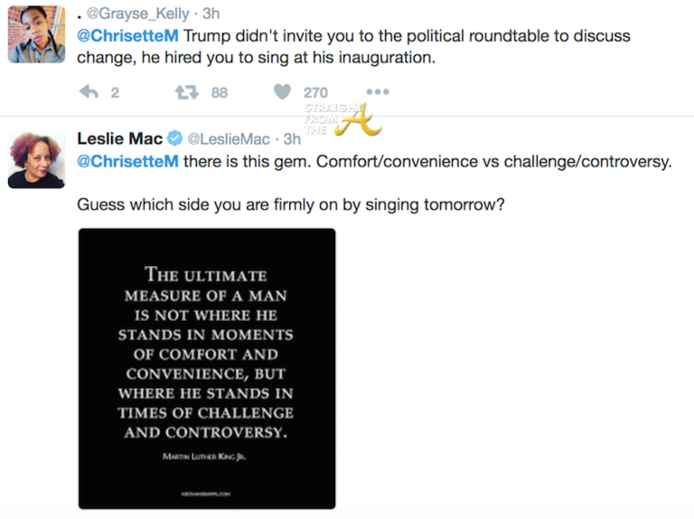Click the Leslie Mac display name
This screenshot has height=519, width=694.
coord(119,139)
